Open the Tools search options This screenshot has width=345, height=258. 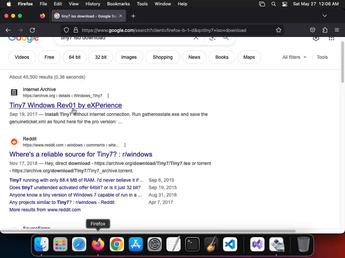point(322,57)
